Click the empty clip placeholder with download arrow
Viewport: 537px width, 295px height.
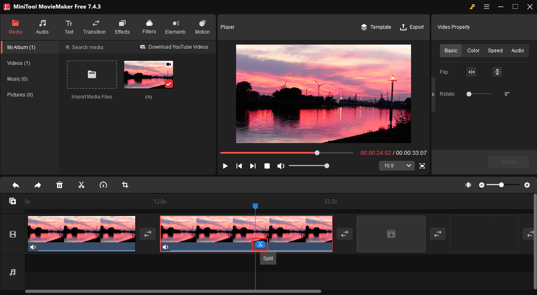(x=391, y=234)
